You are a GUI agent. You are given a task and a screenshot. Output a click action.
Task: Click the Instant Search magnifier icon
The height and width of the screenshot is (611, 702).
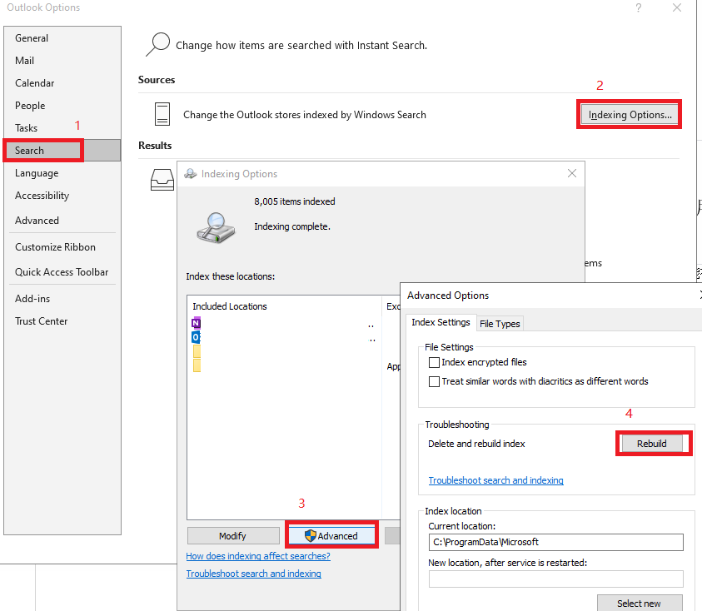point(157,44)
